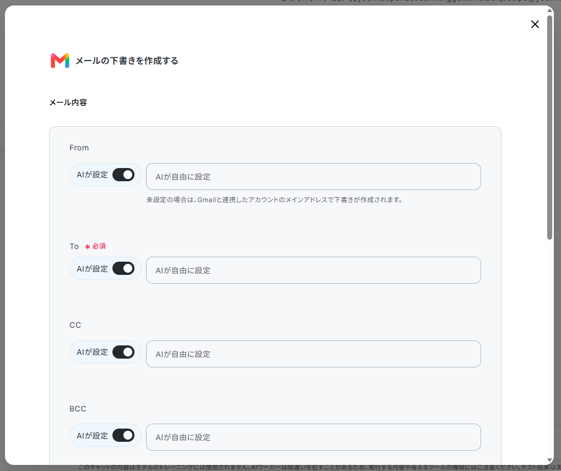
Task: Click the red "必須" required marker
Action: pyautogui.click(x=95, y=246)
